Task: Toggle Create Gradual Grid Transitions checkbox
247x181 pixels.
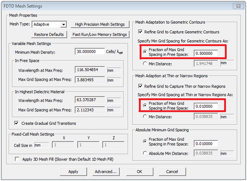Action: (17, 123)
